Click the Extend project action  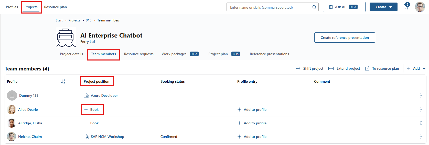[344, 68]
